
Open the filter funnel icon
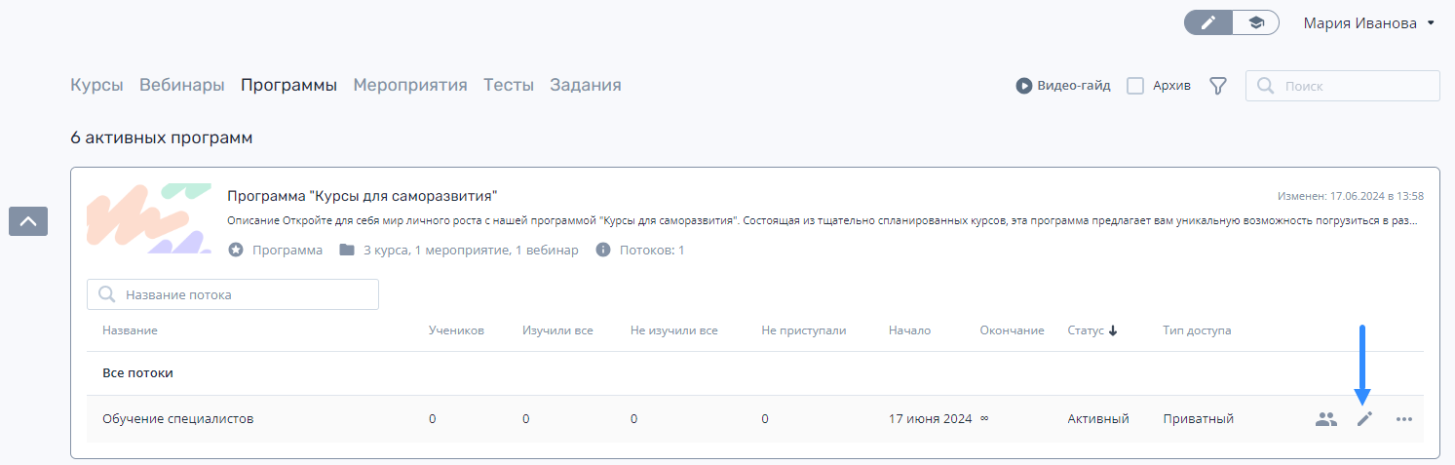pyautogui.click(x=1217, y=86)
